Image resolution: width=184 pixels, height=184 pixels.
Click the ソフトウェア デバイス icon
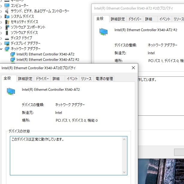pos(7,33)
